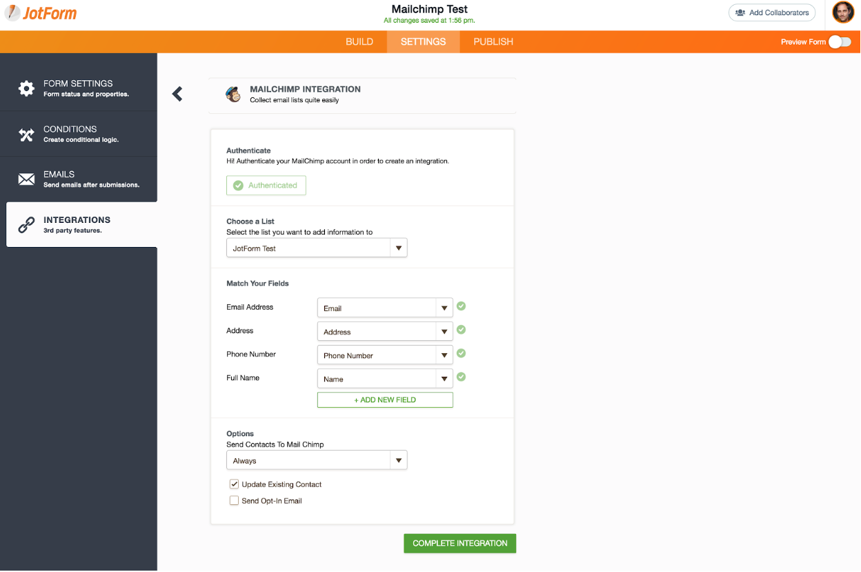This screenshot has height=572, width=861.
Task: Open the Full Name field dropdown
Action: [x=385, y=379]
